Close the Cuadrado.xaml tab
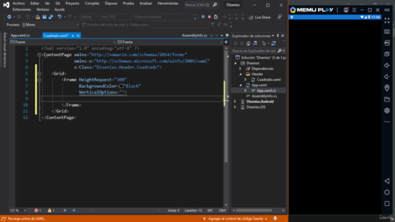The width and height of the screenshot is (395, 222). tap(78, 36)
